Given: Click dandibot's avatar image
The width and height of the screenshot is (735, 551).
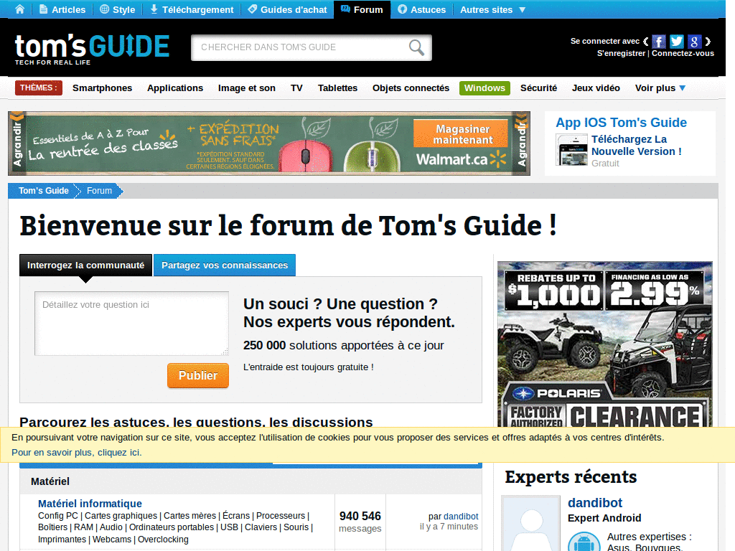Looking at the screenshot, I should click(x=531, y=523).
